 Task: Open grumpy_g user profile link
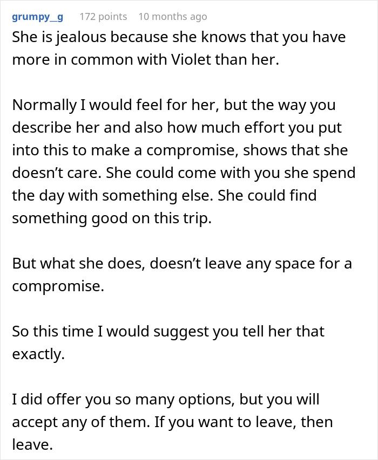pyautogui.click(x=37, y=17)
